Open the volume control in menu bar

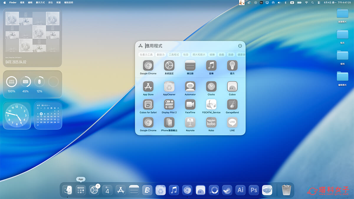pos(279,2)
